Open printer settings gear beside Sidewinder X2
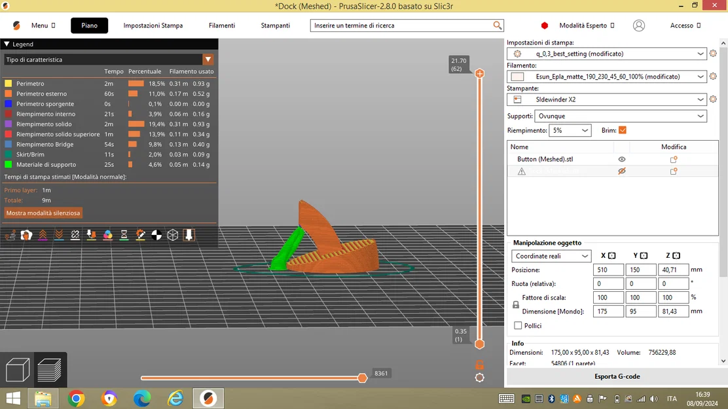 713,99
